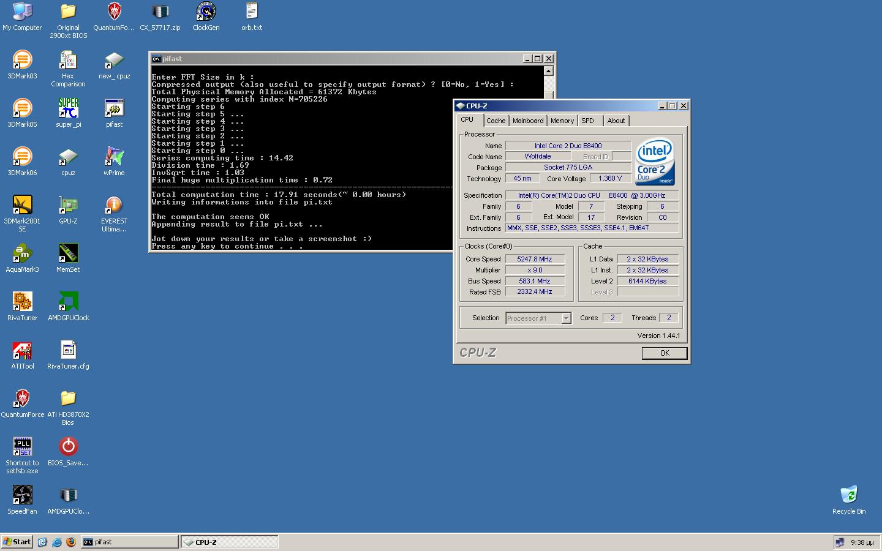This screenshot has height=551, width=882.
Task: Activate CPU-Z taskbar button
Action: coord(230,542)
